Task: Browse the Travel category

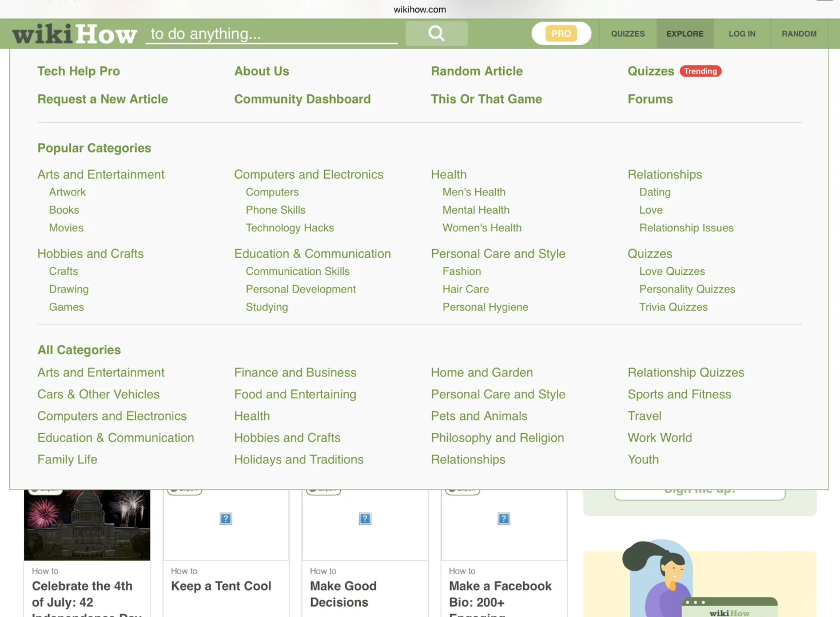Action: coord(644,416)
